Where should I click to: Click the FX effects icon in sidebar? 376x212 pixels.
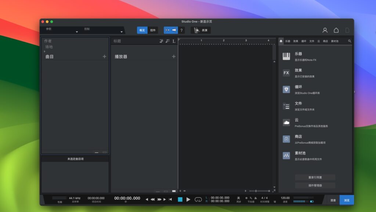[286, 72]
